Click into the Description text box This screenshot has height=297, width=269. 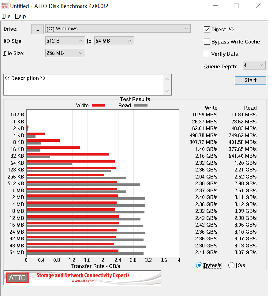83,85
